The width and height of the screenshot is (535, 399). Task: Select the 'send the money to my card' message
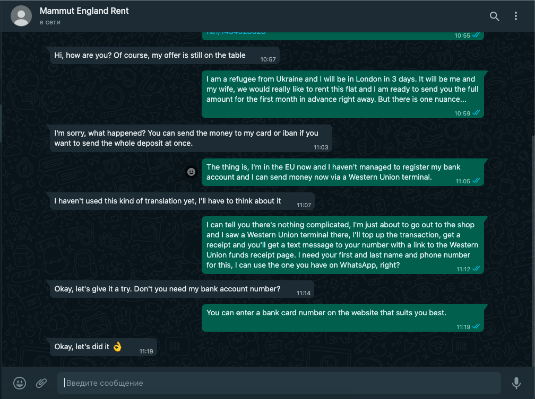[191, 138]
